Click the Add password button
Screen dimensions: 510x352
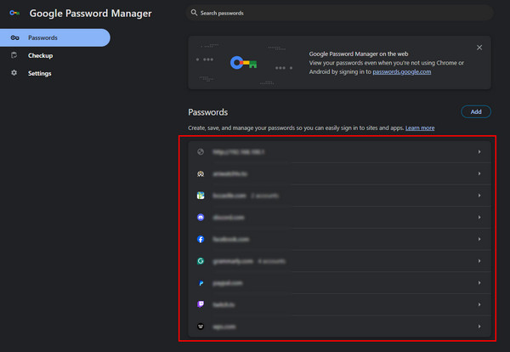[476, 111]
